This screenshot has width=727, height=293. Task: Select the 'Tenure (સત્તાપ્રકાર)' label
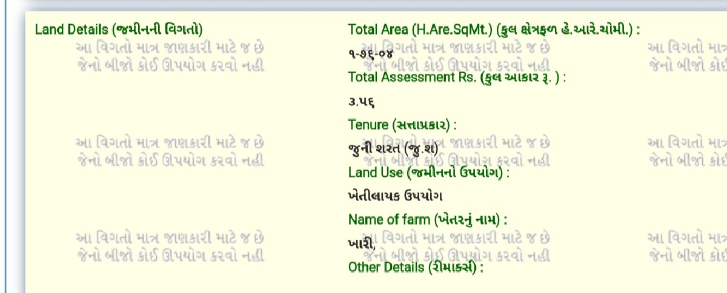click(x=402, y=125)
